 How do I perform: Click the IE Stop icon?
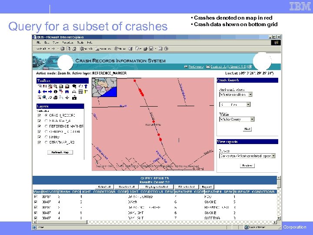(62, 49)
